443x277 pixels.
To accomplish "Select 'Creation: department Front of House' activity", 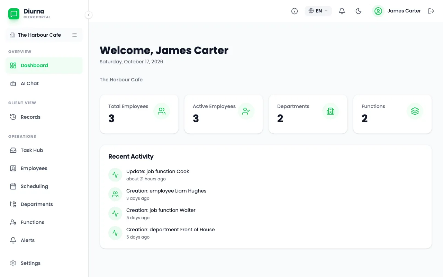I will [x=170, y=230].
